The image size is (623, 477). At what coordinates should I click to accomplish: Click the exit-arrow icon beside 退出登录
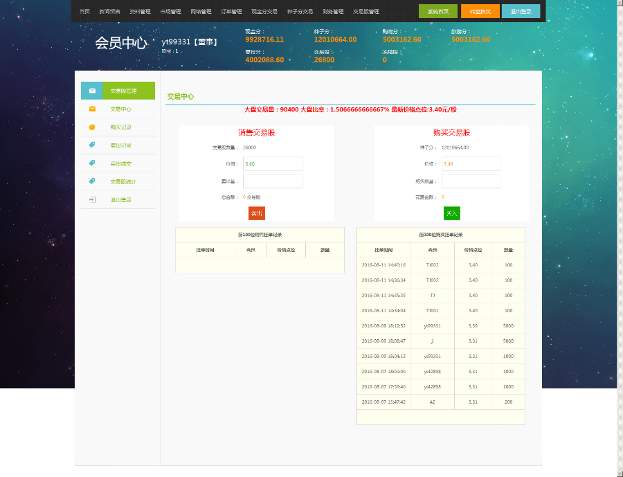[92, 199]
